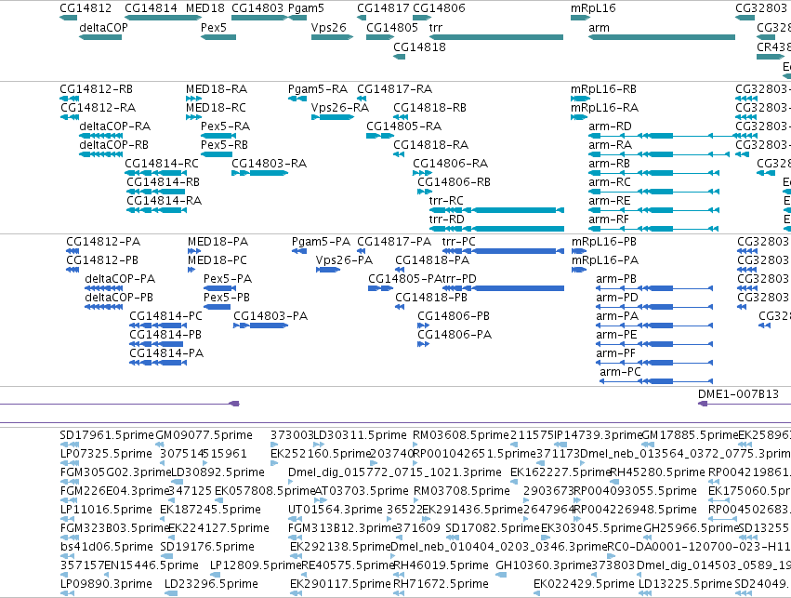791x598 pixels.
Task: Select the CG14818-RB transcript label
Action: (x=429, y=108)
